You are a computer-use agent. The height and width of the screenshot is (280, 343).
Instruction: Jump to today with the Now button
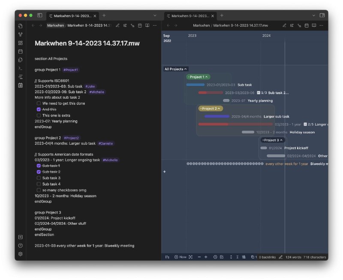(181, 257)
